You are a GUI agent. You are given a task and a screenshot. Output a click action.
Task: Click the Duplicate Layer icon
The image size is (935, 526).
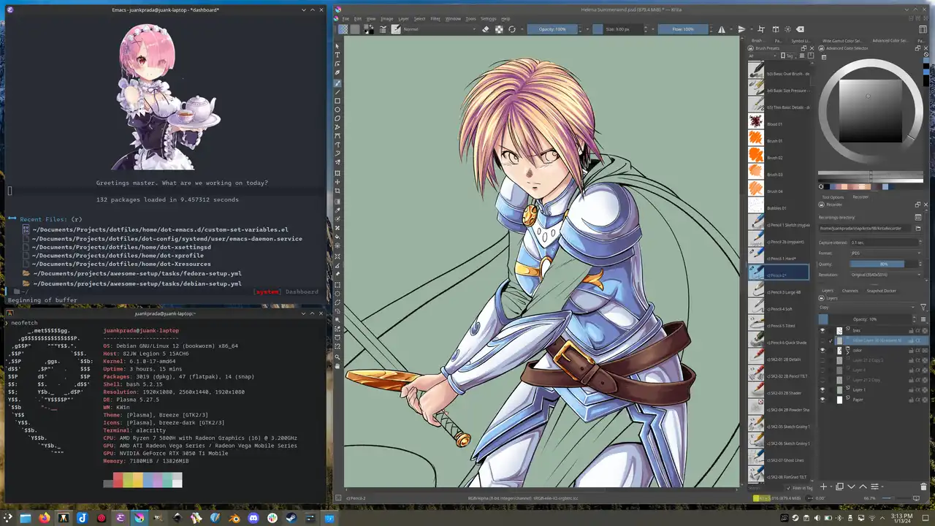[x=840, y=487]
